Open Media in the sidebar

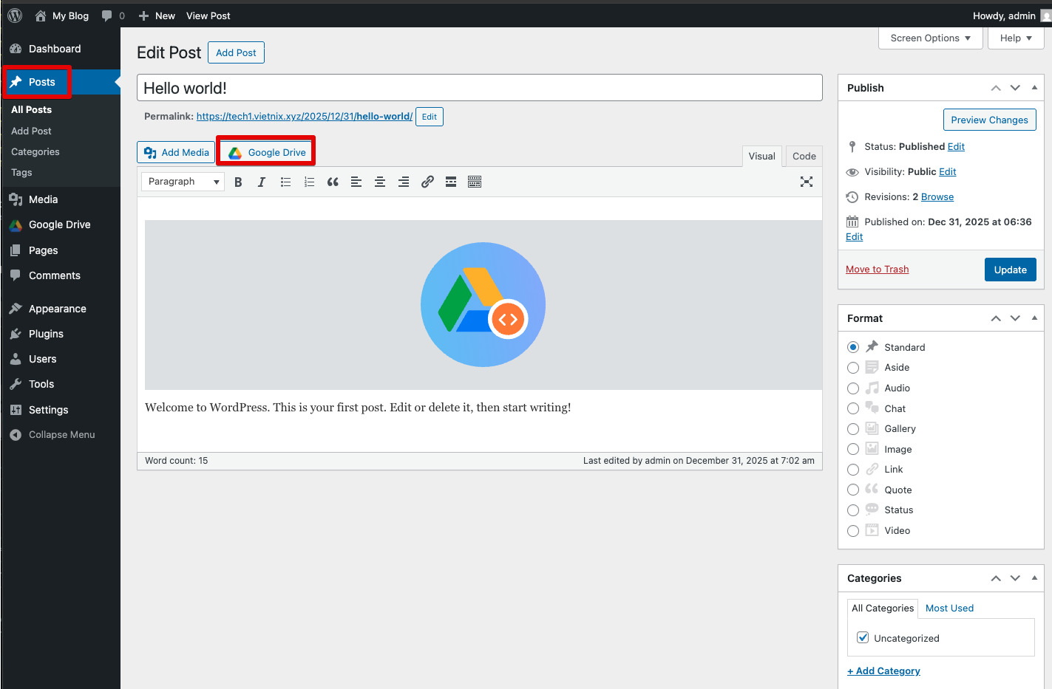pyautogui.click(x=61, y=199)
